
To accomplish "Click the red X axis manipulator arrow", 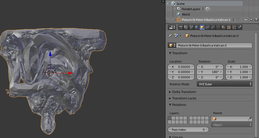I will click(70, 73).
